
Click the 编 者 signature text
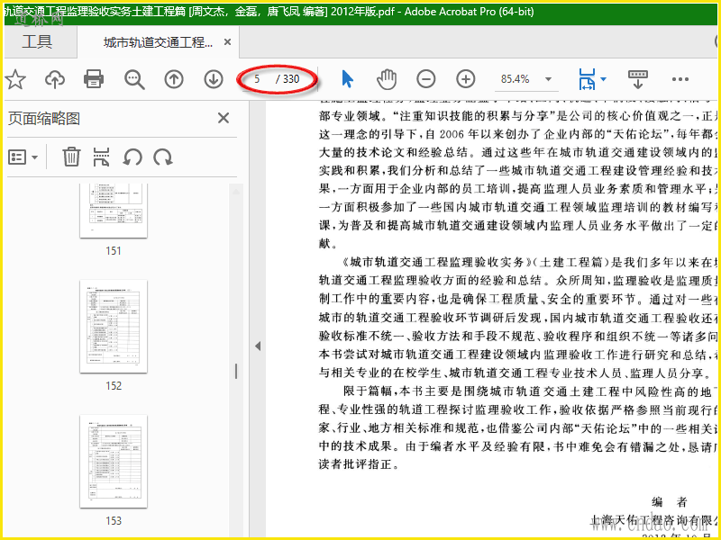670,501
